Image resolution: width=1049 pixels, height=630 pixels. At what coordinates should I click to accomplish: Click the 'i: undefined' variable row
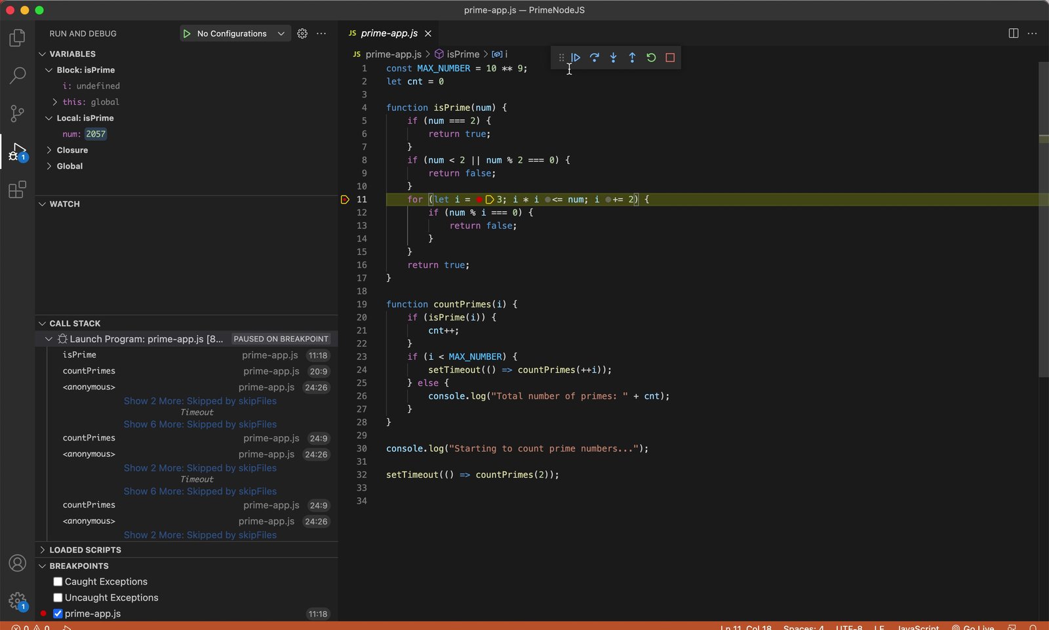pyautogui.click(x=186, y=86)
